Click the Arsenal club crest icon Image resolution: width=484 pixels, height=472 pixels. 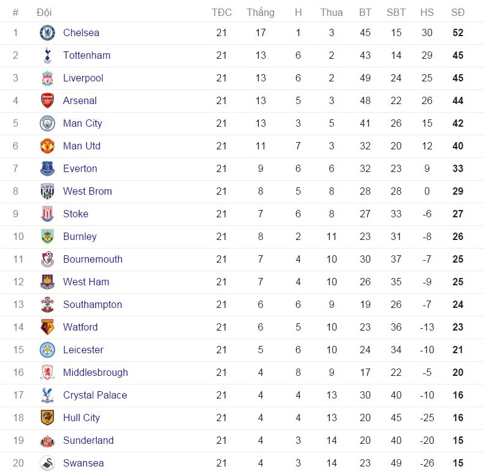[47, 101]
